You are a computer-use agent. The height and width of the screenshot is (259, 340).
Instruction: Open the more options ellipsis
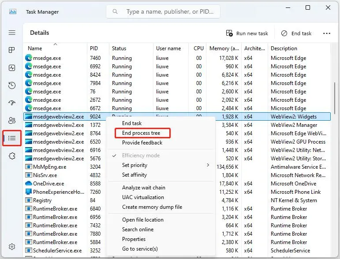pos(327,33)
